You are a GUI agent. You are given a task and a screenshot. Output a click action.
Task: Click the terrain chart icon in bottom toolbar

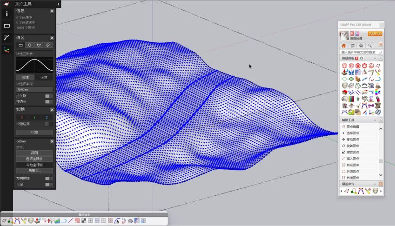pos(57,221)
